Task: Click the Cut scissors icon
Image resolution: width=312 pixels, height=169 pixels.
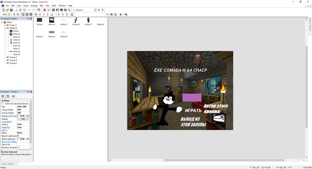Action: pyautogui.click(x=17, y=10)
